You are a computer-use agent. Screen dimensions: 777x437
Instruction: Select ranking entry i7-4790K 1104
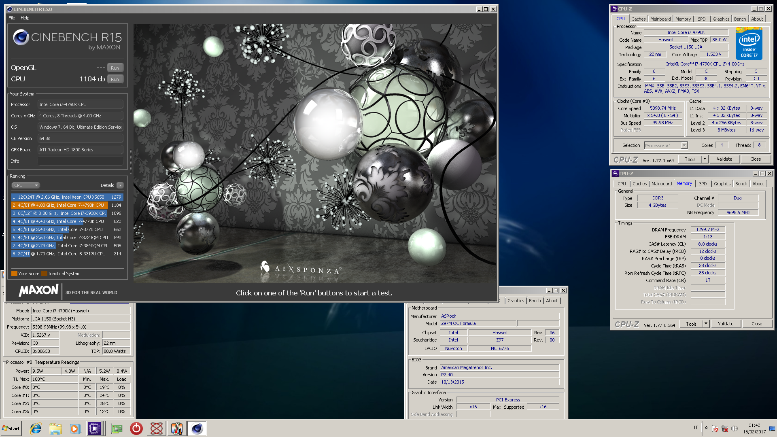point(67,205)
